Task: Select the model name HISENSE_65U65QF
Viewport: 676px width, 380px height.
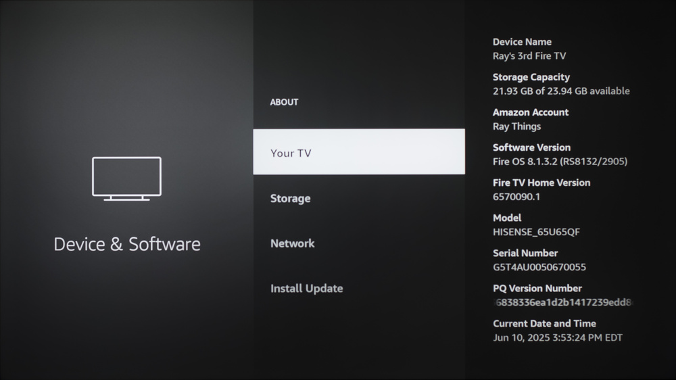Action: [536, 232]
